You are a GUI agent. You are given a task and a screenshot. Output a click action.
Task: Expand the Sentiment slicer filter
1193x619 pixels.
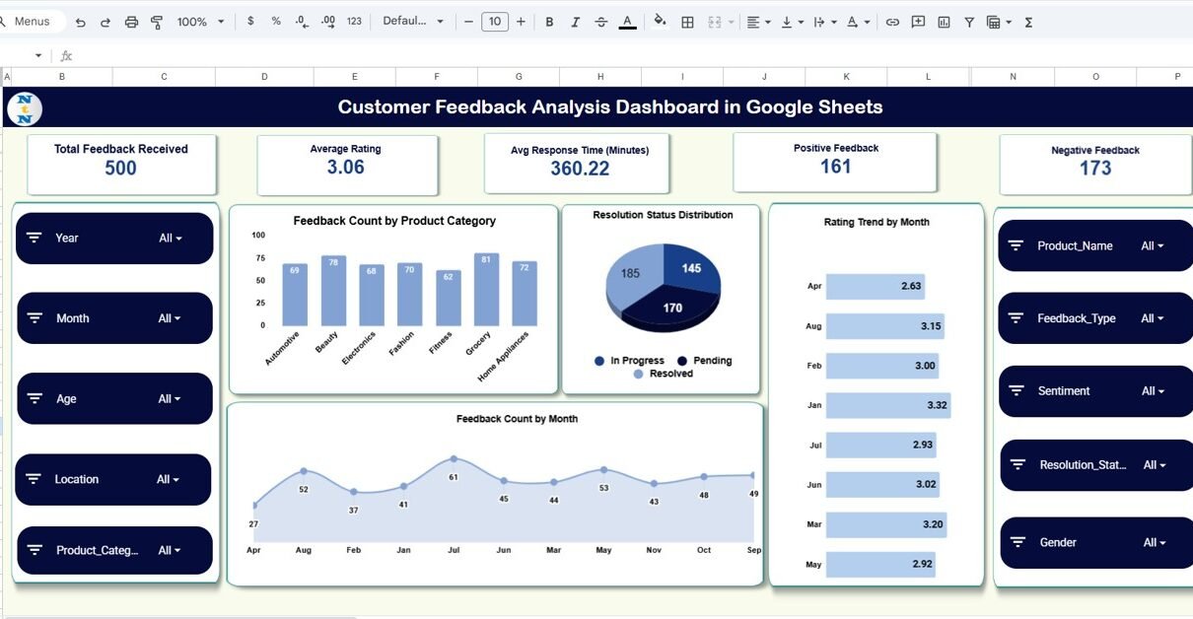pyautogui.click(x=1153, y=391)
